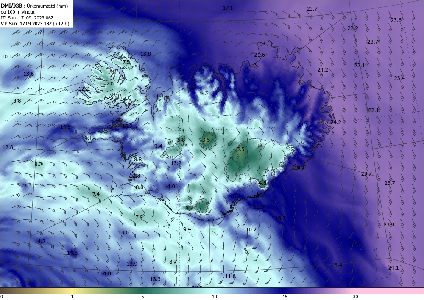Click the value 13.9 on the map
This screenshot has width=424, height=300.
pyautogui.click(x=132, y=264)
